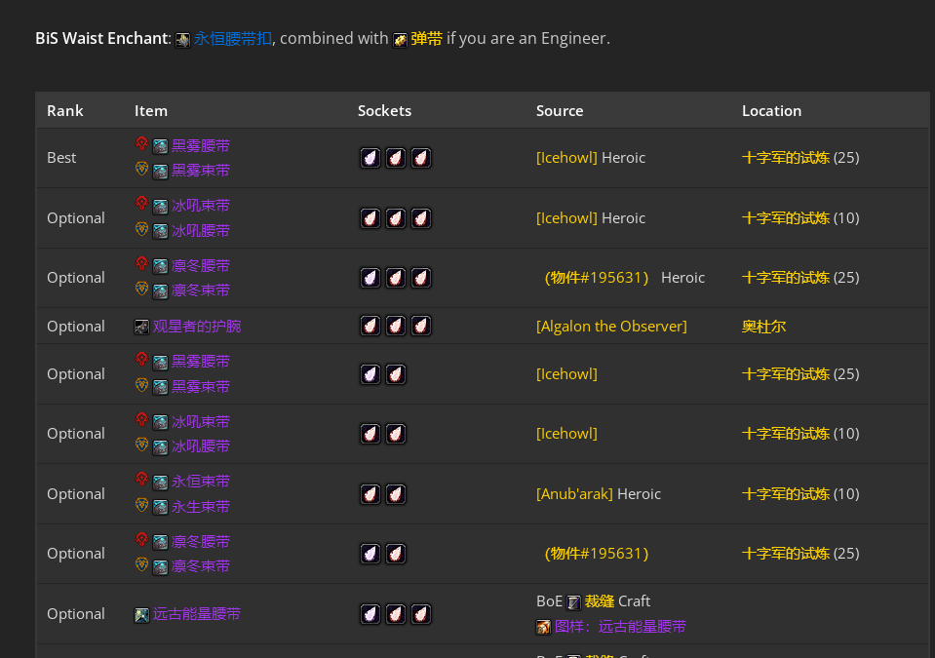Click the purple gem socket in Best row

(370, 158)
